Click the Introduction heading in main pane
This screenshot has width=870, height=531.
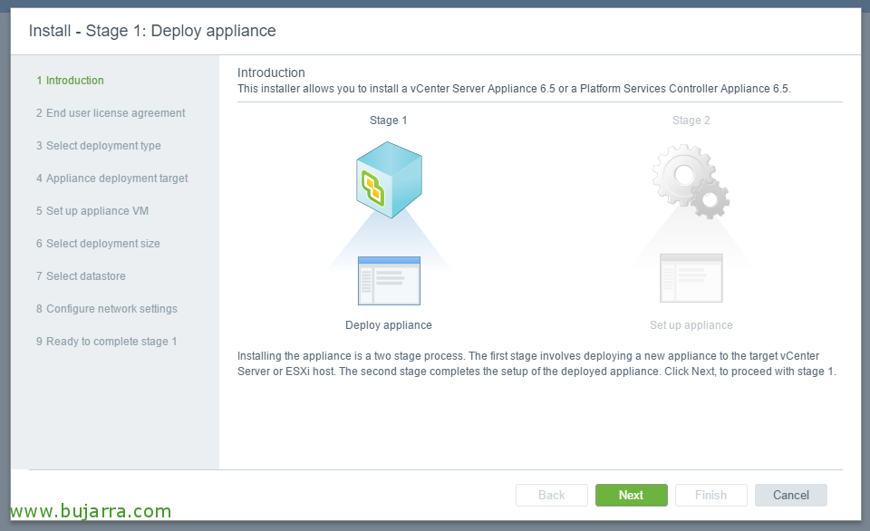pyautogui.click(x=271, y=72)
